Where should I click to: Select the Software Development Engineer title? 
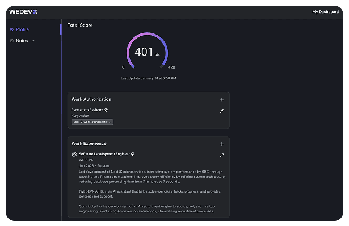tap(104, 154)
